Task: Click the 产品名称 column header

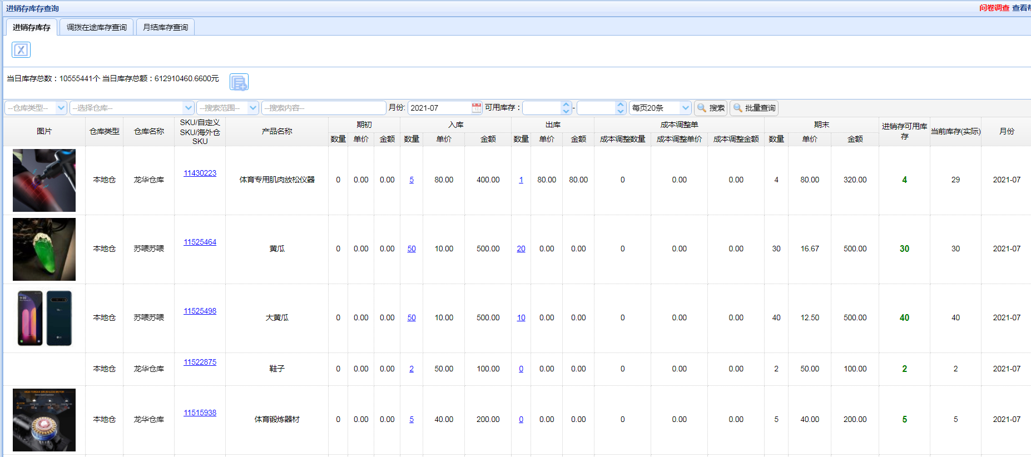Action: pos(277,131)
